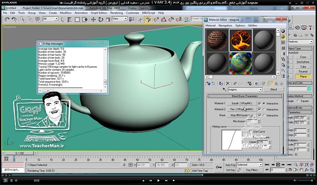Select the Unlink Selection tool
The image size is (317, 185).
[x=31, y=19]
